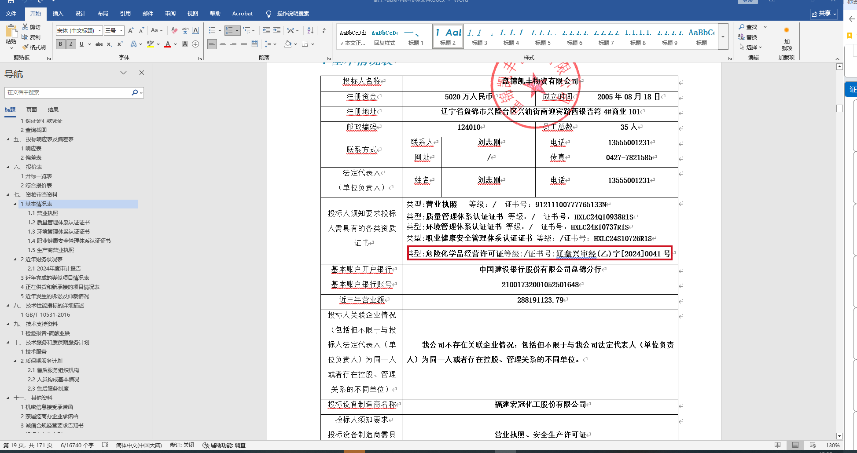Image resolution: width=857 pixels, height=453 pixels.
Task: Apply the 标题 3 heading style
Action: click(479, 36)
